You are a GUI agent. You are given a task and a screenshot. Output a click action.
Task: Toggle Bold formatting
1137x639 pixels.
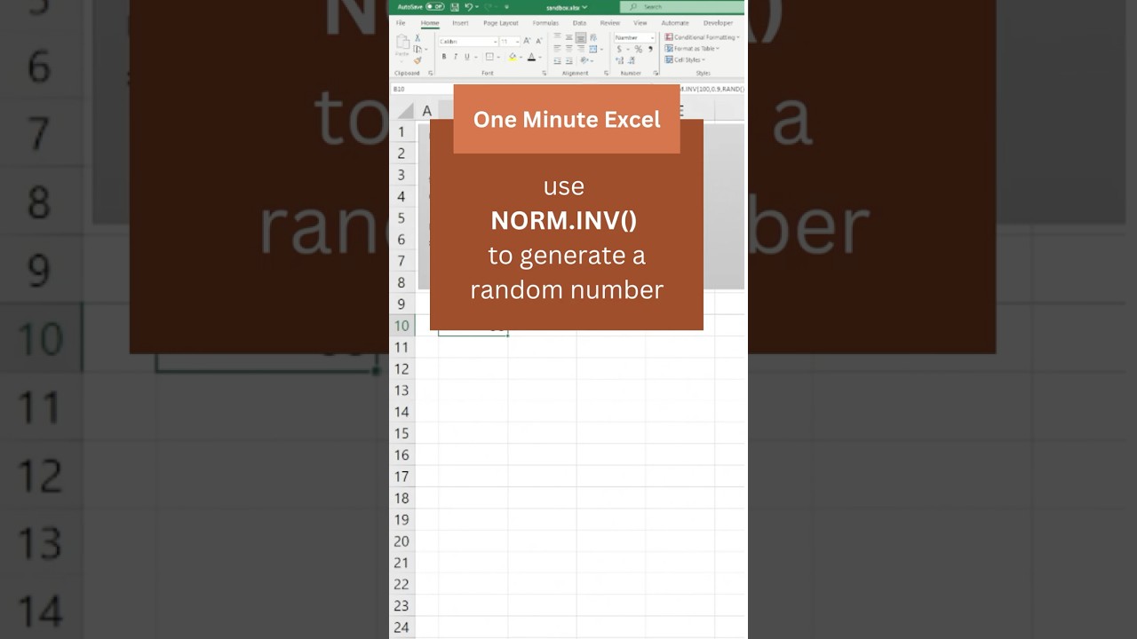pyautogui.click(x=444, y=57)
